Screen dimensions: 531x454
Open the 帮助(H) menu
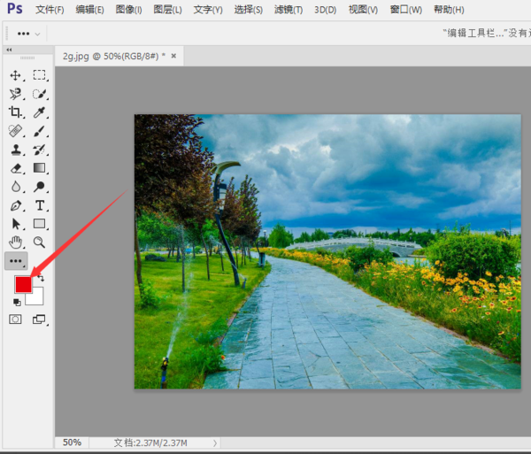(449, 10)
